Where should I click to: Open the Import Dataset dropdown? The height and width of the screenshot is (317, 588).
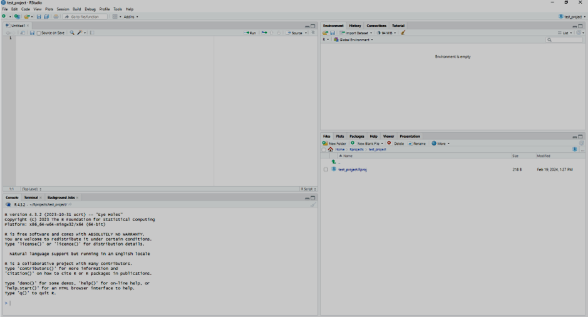point(356,33)
